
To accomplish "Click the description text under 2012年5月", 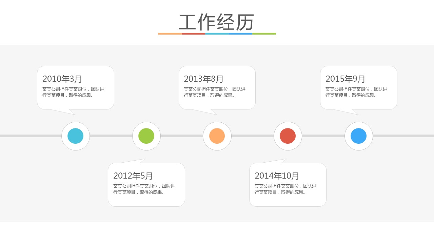I will (144, 189).
